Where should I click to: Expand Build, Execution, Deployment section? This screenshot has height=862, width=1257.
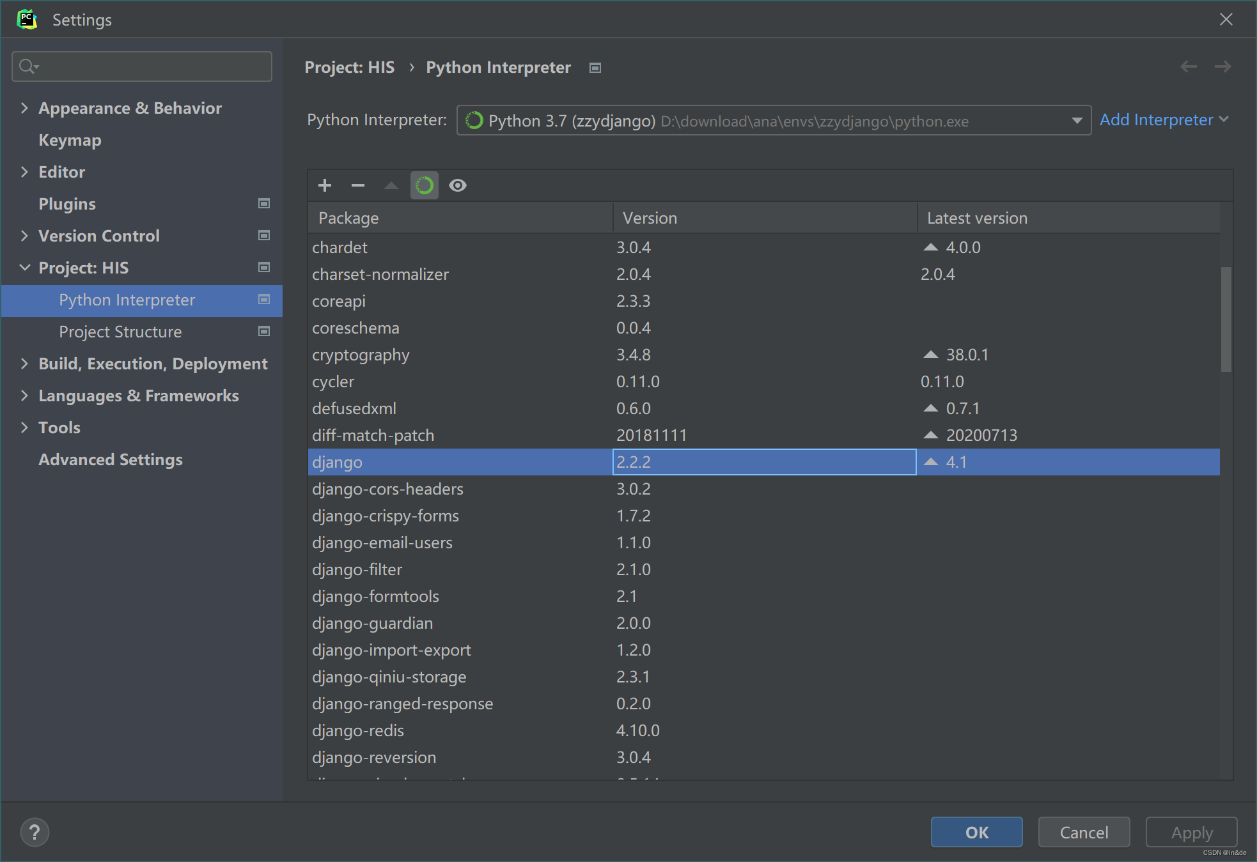pyautogui.click(x=24, y=364)
